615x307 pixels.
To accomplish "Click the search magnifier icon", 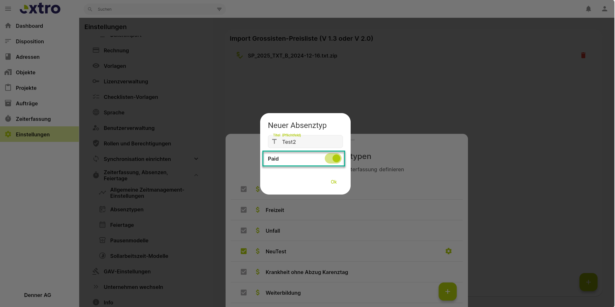I will tap(90, 9).
